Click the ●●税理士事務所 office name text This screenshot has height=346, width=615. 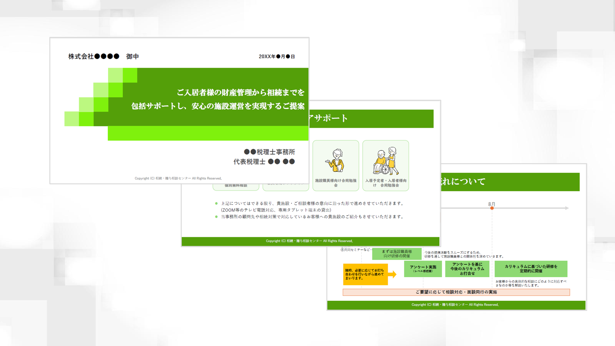269,152
